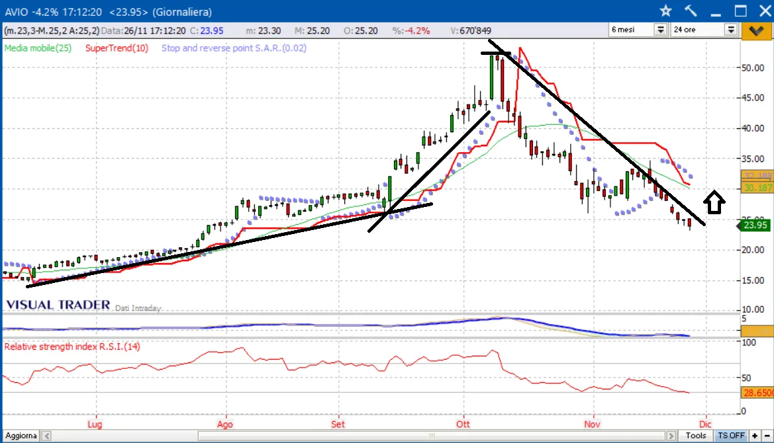
Task: Click the current price 23.95 tag
Action: (755, 225)
